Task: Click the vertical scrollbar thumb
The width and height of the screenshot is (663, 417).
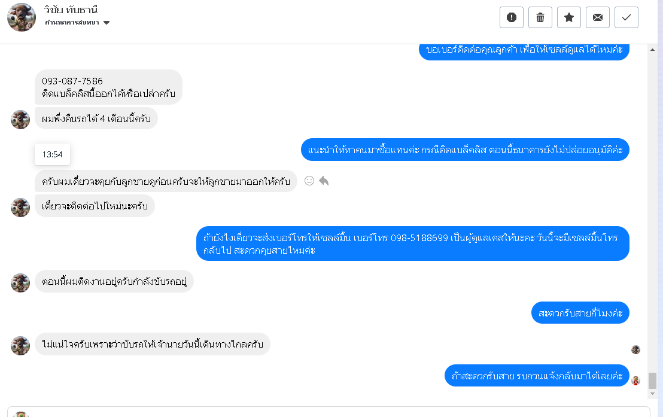Action: [652, 380]
